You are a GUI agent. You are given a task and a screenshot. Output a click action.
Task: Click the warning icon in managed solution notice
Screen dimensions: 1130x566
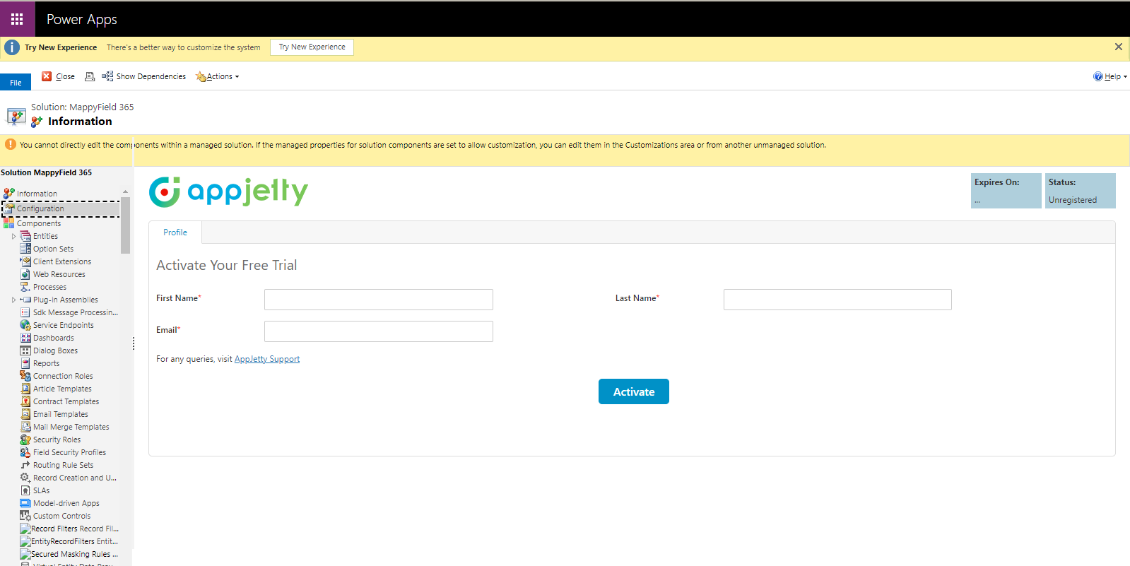10,144
